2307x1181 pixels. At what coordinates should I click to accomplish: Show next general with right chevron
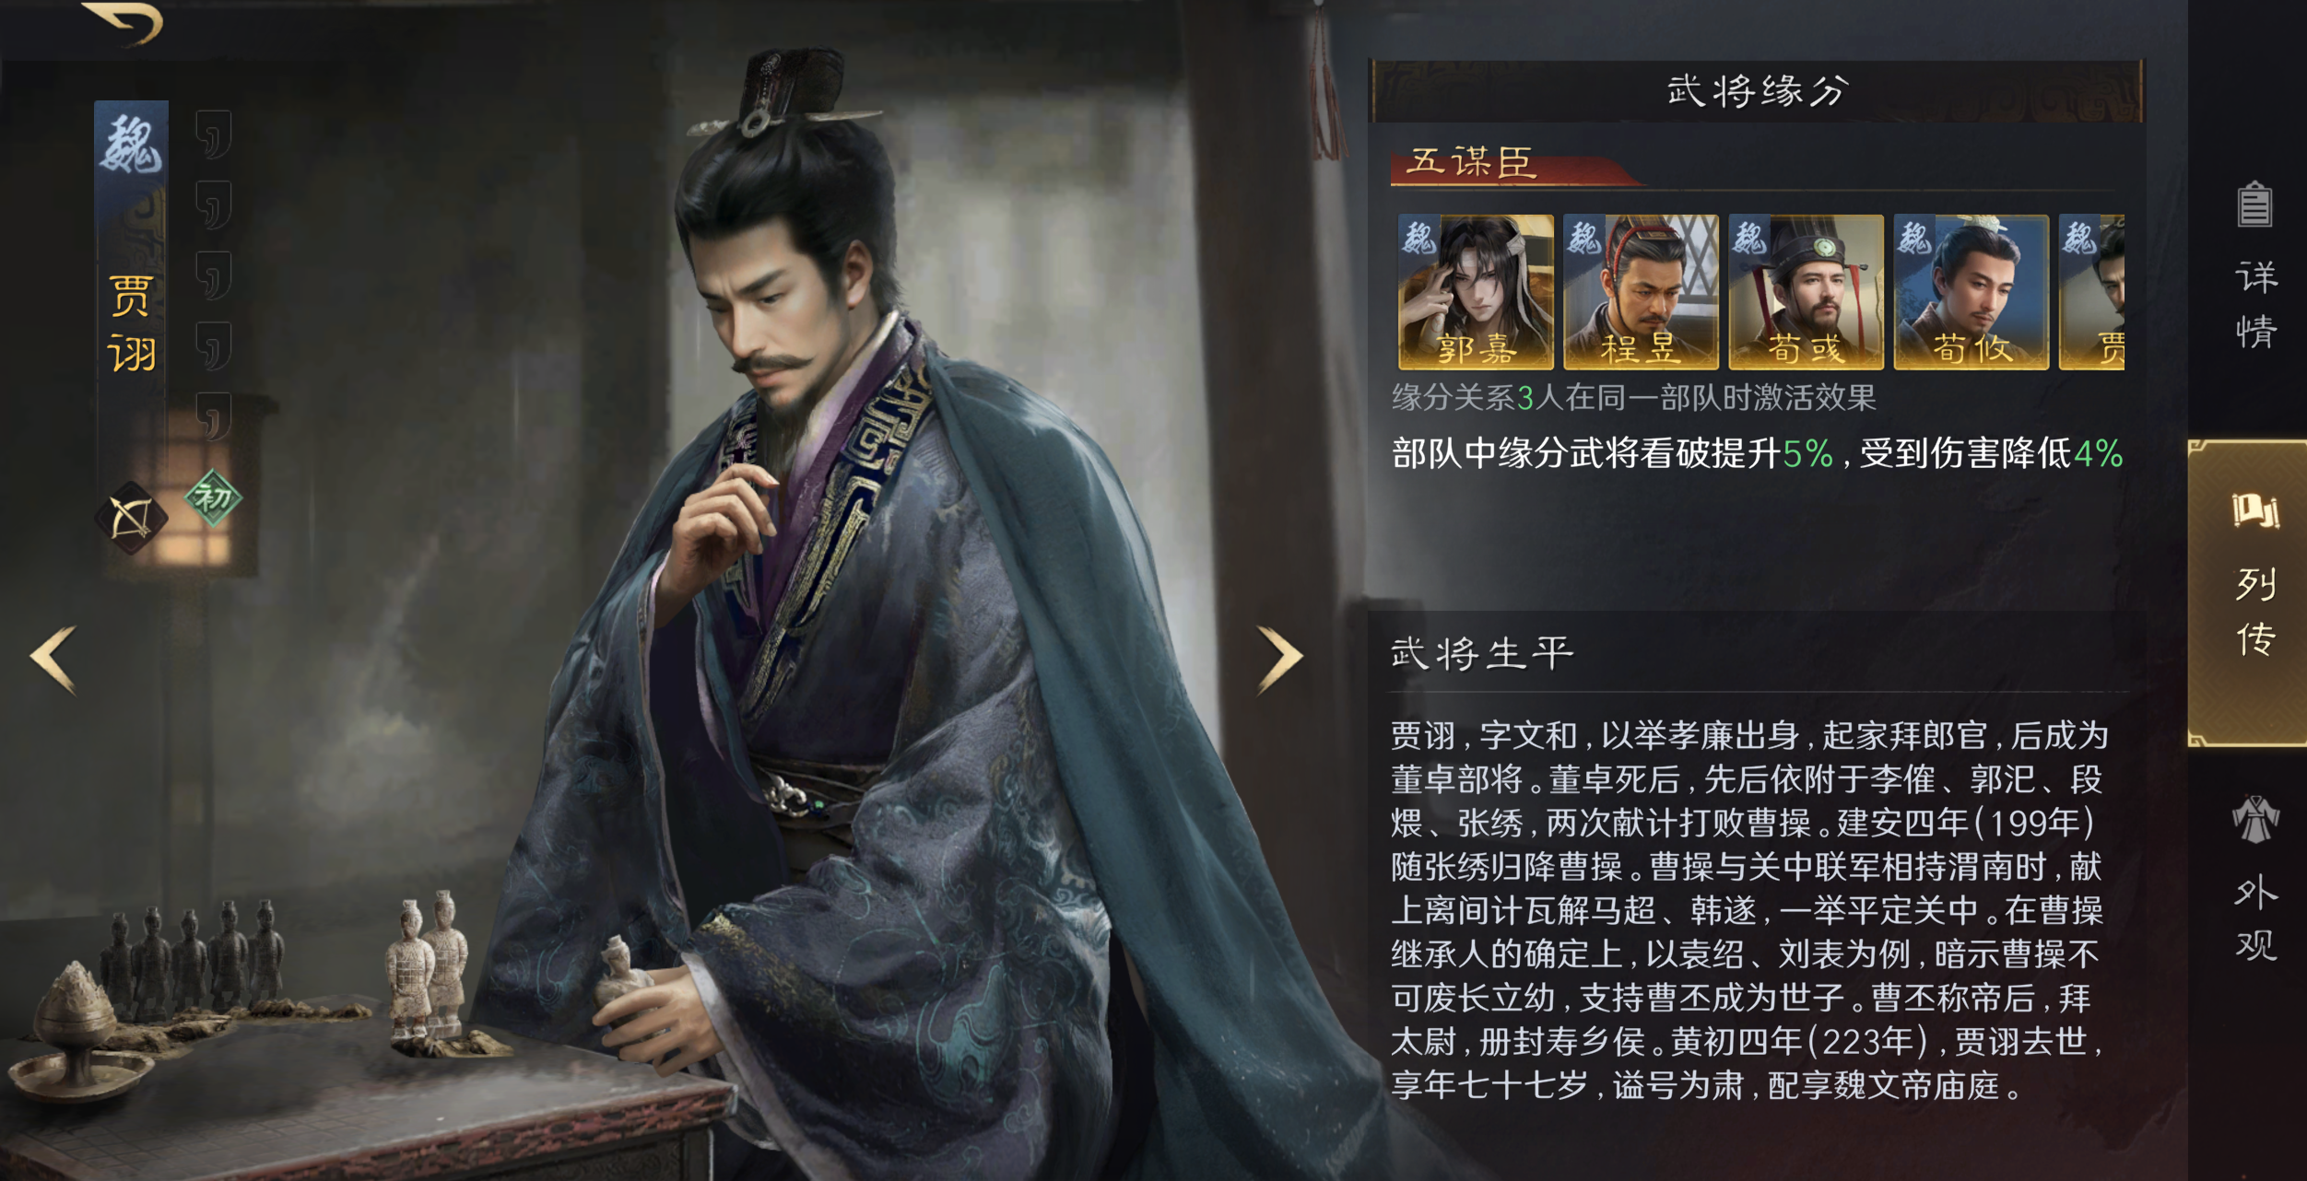[x=1280, y=659]
